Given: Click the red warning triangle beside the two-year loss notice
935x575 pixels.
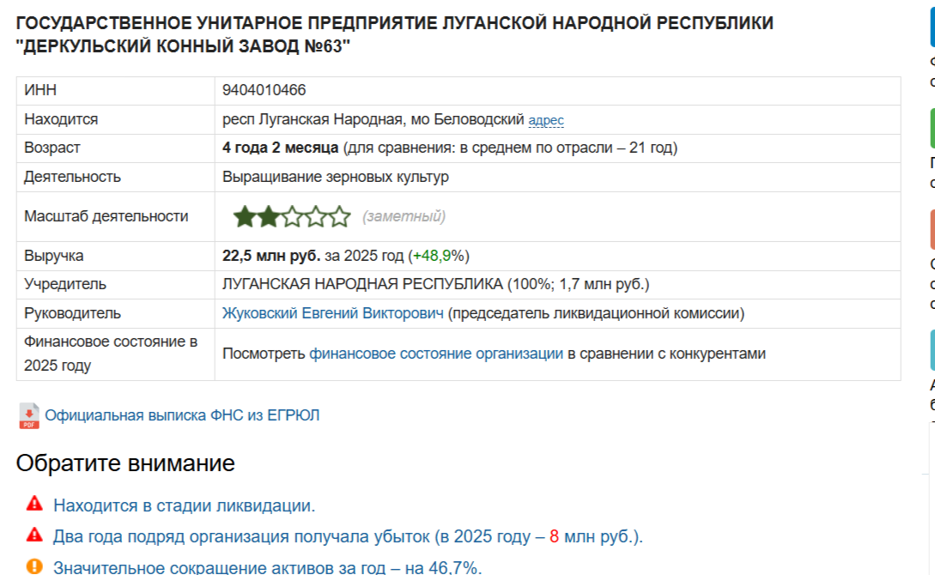Looking at the screenshot, I should coord(34,535).
